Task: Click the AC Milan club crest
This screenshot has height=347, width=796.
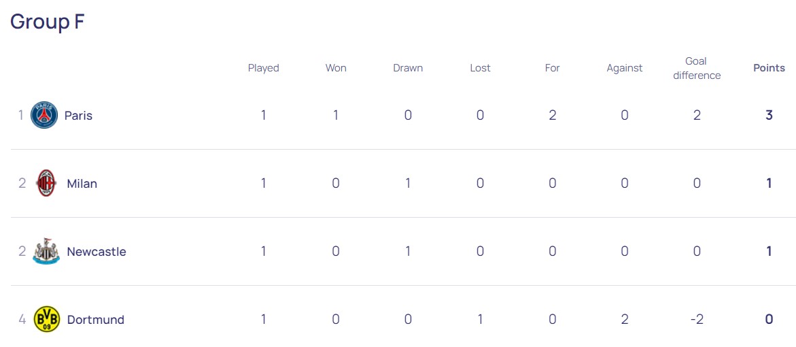Action: pyautogui.click(x=46, y=183)
